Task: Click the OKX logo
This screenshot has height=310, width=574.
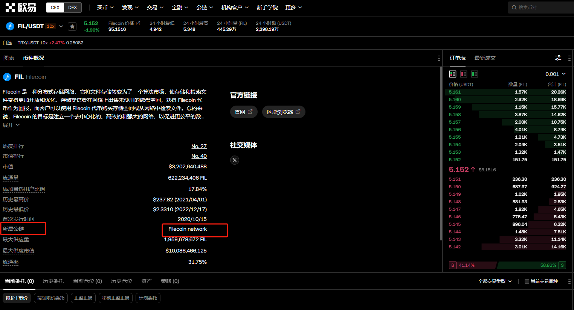Action: [x=21, y=8]
